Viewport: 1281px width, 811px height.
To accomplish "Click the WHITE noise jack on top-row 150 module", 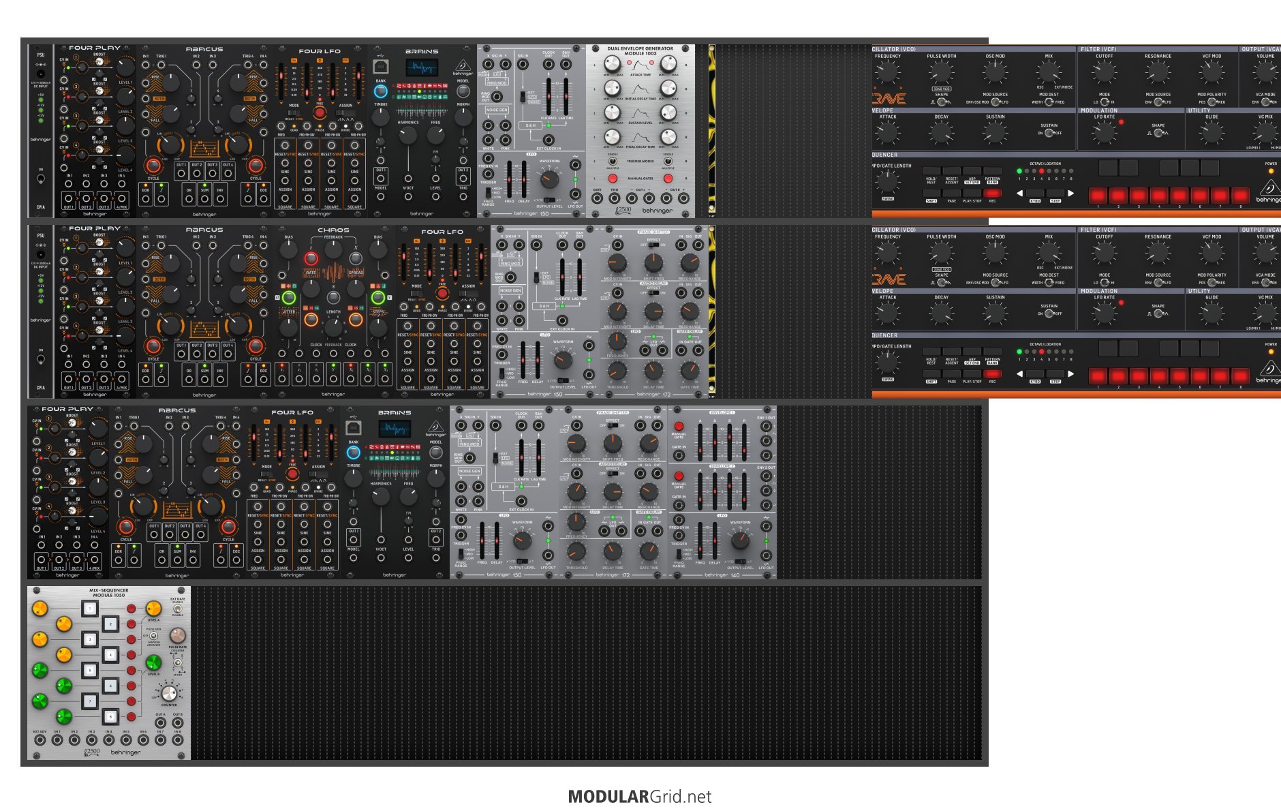I will [x=488, y=140].
